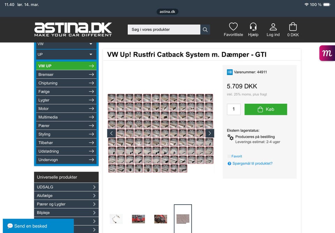Click arrow icon on Udstødning row
Image resolution: width=335 pixels, height=233 pixels.
click(91, 151)
